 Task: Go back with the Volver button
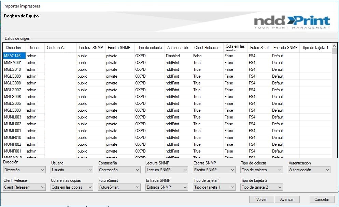(x=262, y=200)
